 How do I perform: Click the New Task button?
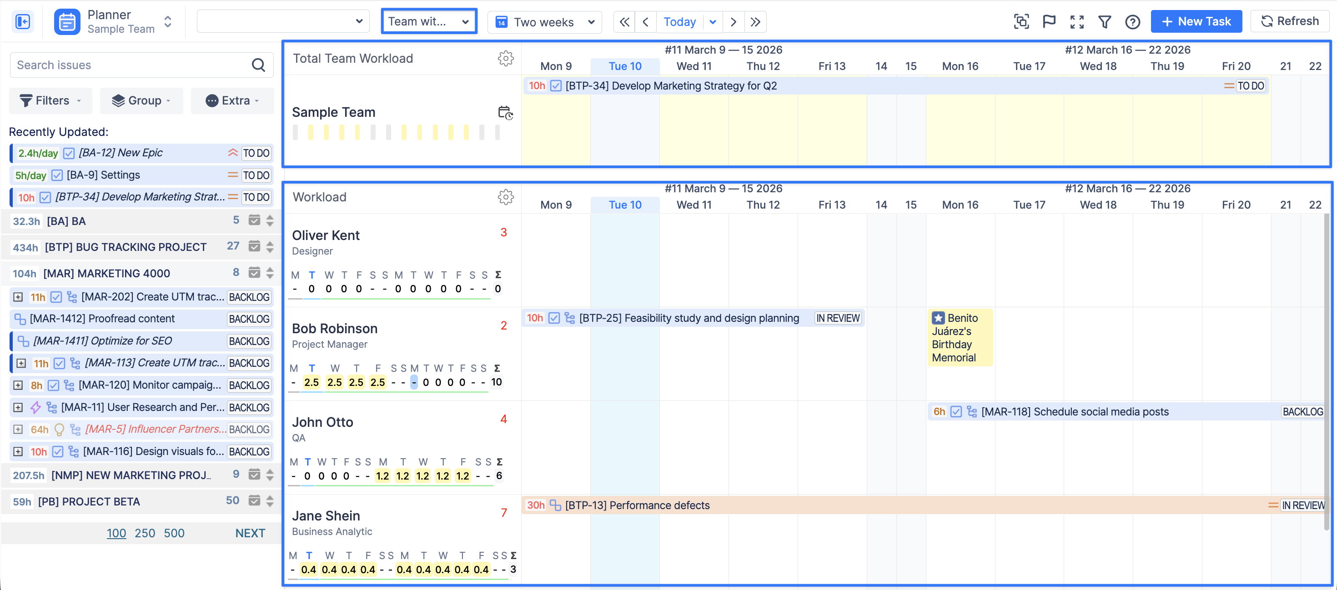point(1196,22)
